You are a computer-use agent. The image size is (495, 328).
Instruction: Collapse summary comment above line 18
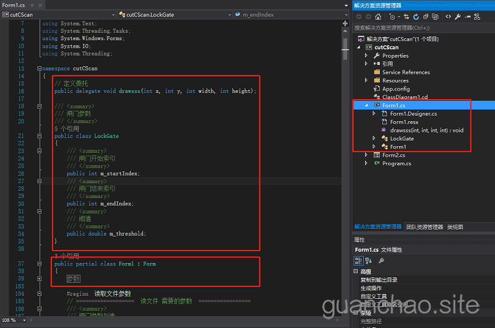coord(39,106)
